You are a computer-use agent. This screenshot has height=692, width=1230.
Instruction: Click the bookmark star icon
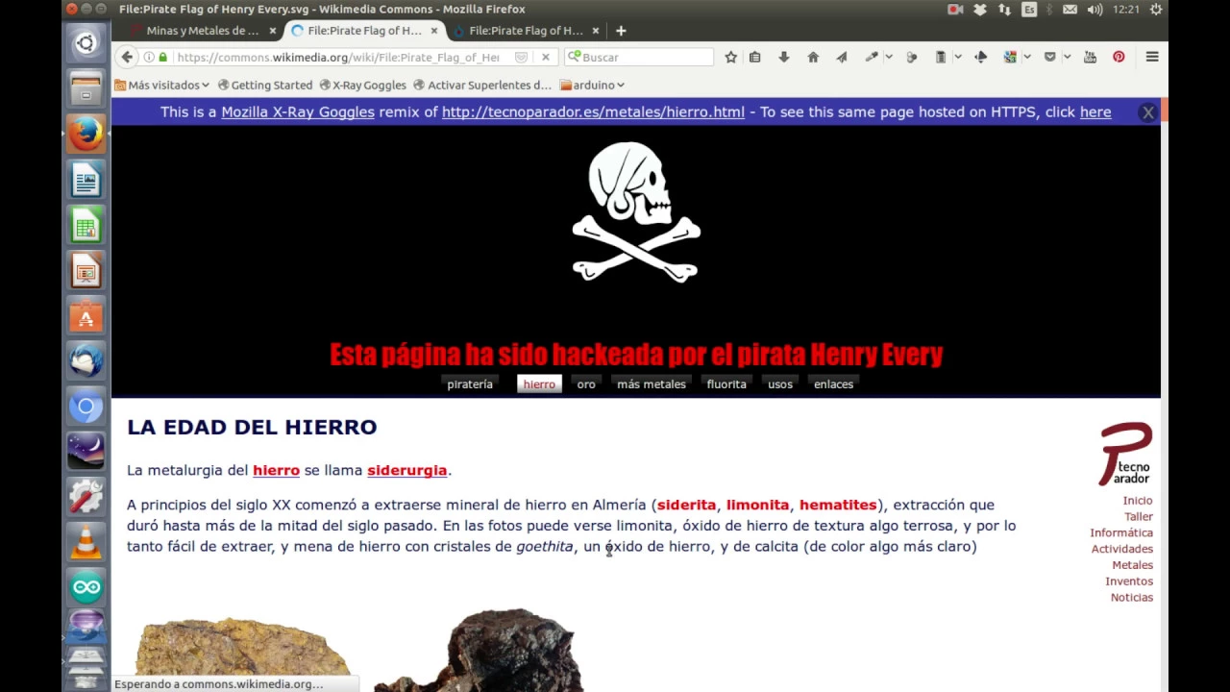click(x=730, y=57)
